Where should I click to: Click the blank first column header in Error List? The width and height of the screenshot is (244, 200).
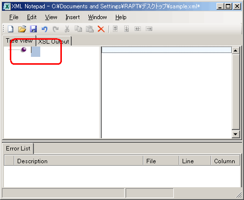click(x=9, y=160)
